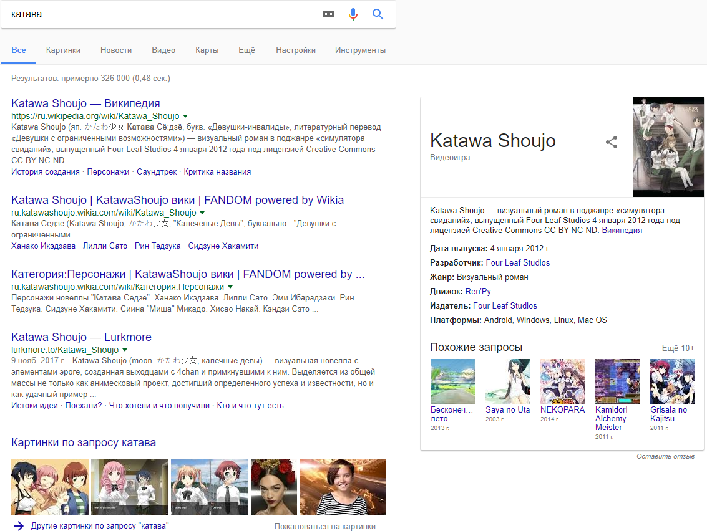This screenshot has height=531, width=707.
Task: Open 'Katawa Shoujo — Lurkmore' result
Action: tap(81, 337)
